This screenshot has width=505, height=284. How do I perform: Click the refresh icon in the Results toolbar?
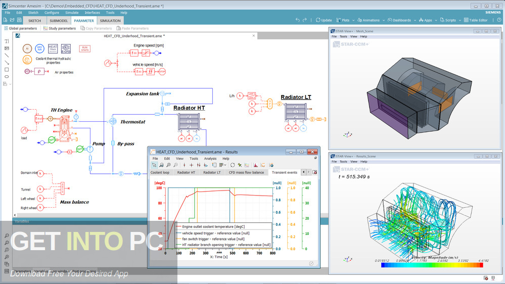(x=233, y=165)
